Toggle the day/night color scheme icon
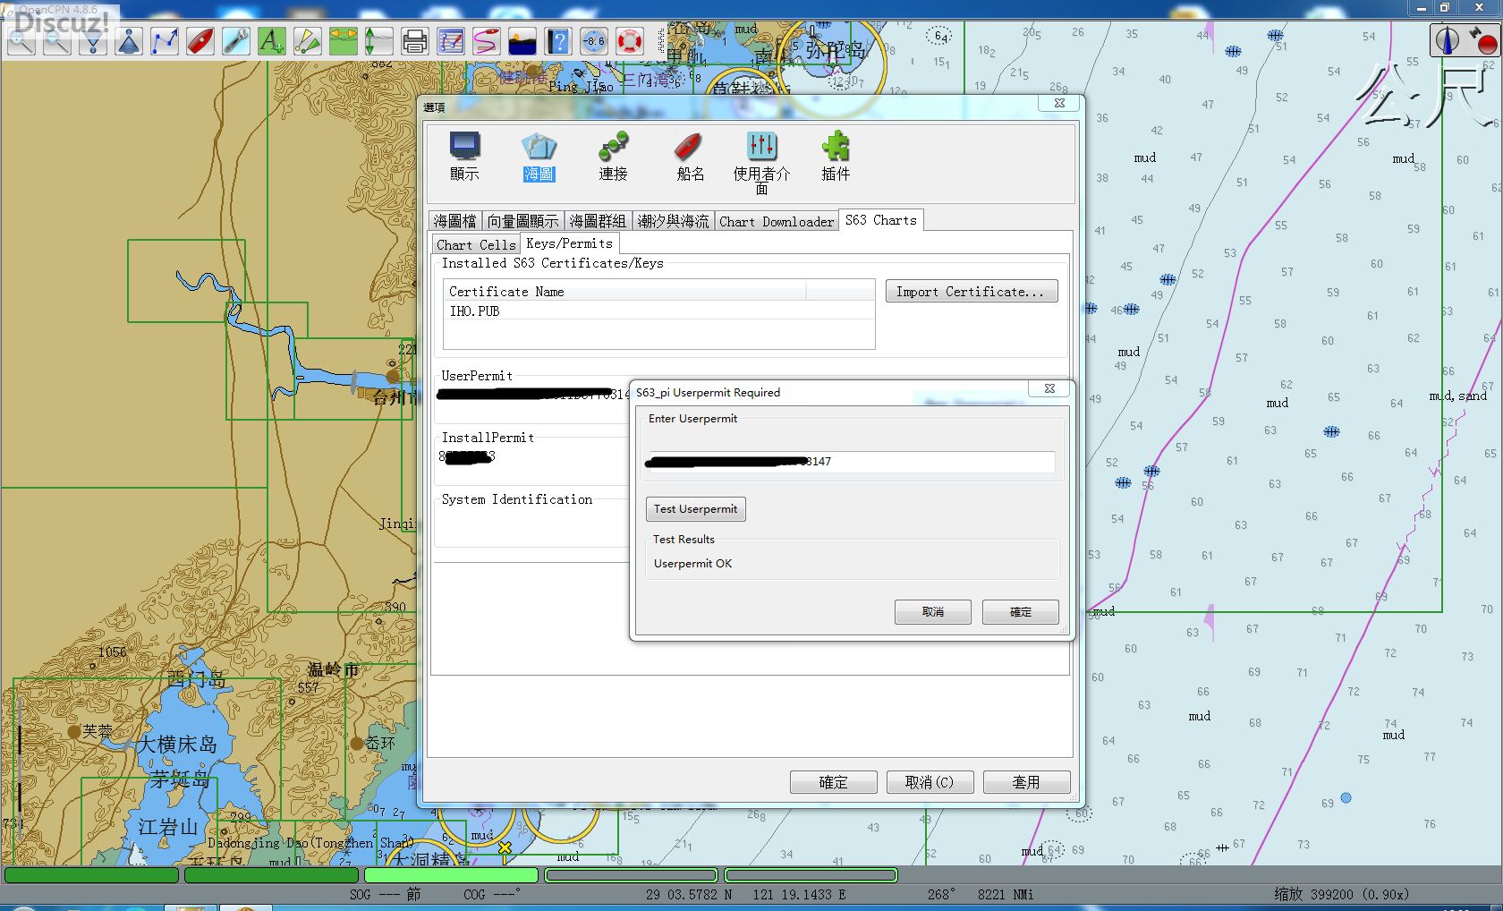 tap(522, 41)
